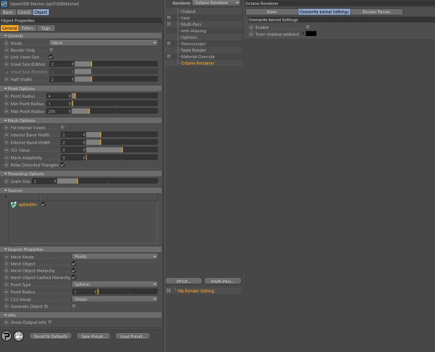
Task: Switch to the Basic tab
Action: [x=8, y=12]
